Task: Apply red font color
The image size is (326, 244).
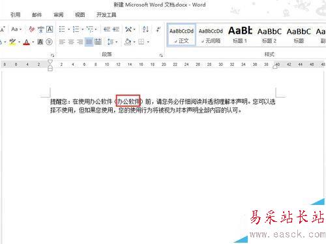Action: point(27,42)
